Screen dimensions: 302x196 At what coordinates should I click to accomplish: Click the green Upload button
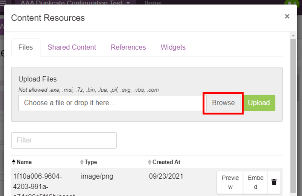(x=259, y=103)
